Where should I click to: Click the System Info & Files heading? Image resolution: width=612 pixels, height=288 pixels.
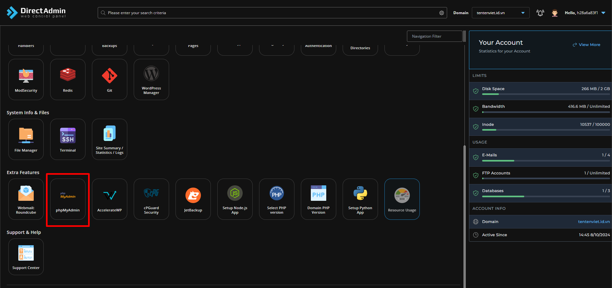28,113
